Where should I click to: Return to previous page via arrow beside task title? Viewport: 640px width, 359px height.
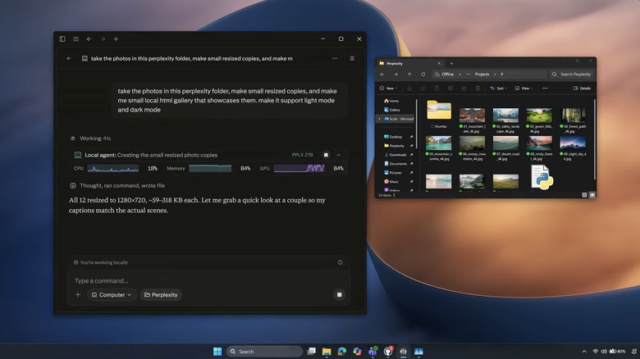(x=69, y=58)
